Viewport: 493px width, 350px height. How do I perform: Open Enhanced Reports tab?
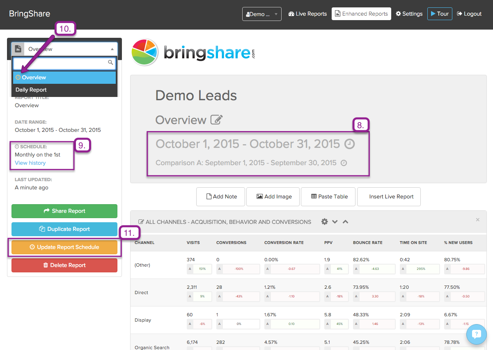click(361, 14)
